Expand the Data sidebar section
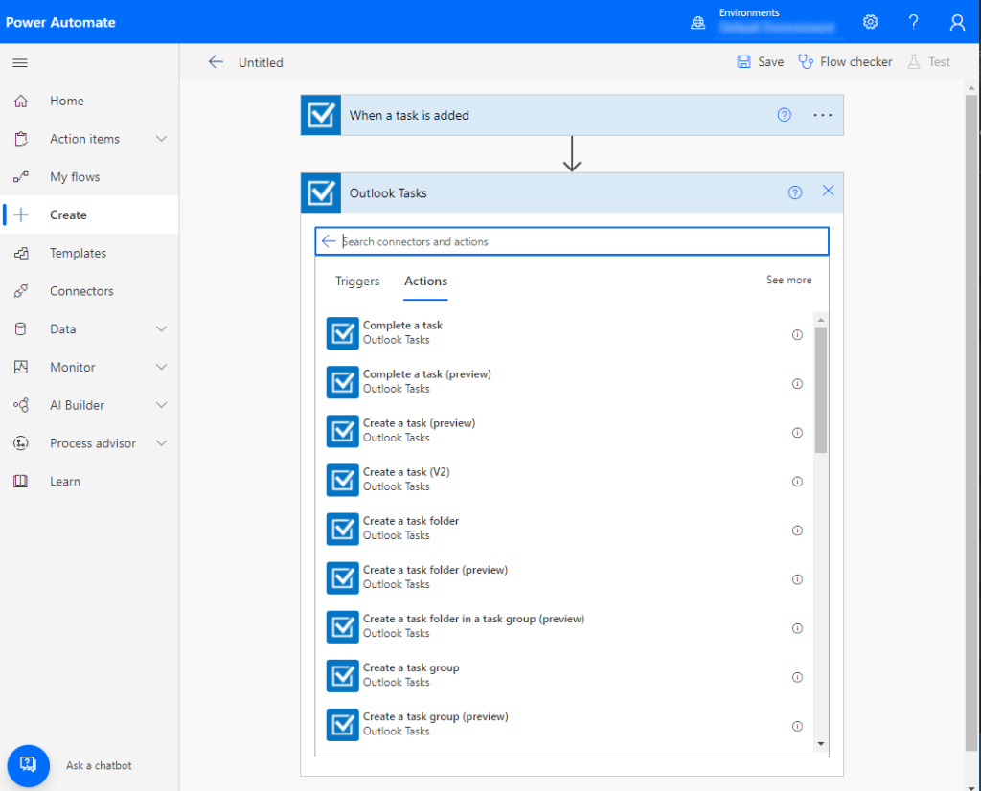The height and width of the screenshot is (791, 981). pyautogui.click(x=163, y=328)
